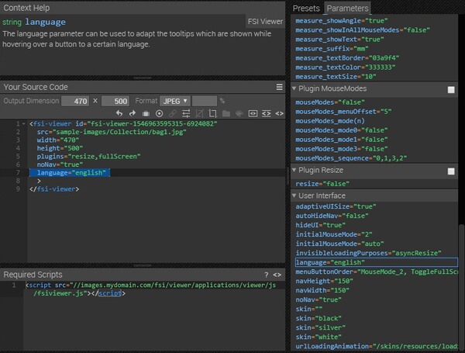
Task: Collapse the Plugin MouseModes section
Action: [294, 89]
